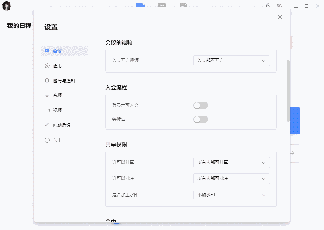Open the blue meeting icon in the toolbar

[x=140, y=5]
